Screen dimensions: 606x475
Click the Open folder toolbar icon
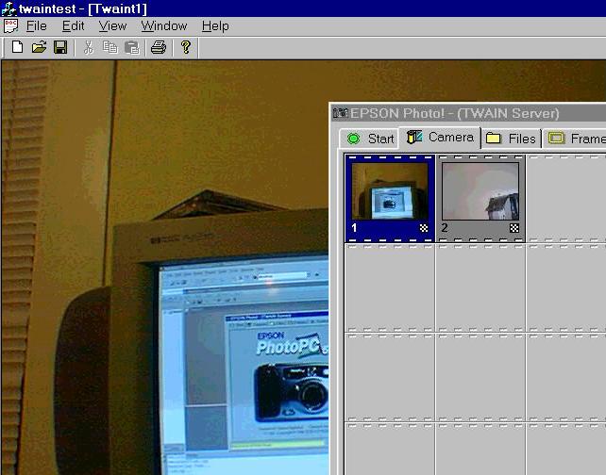pyautogui.click(x=39, y=47)
